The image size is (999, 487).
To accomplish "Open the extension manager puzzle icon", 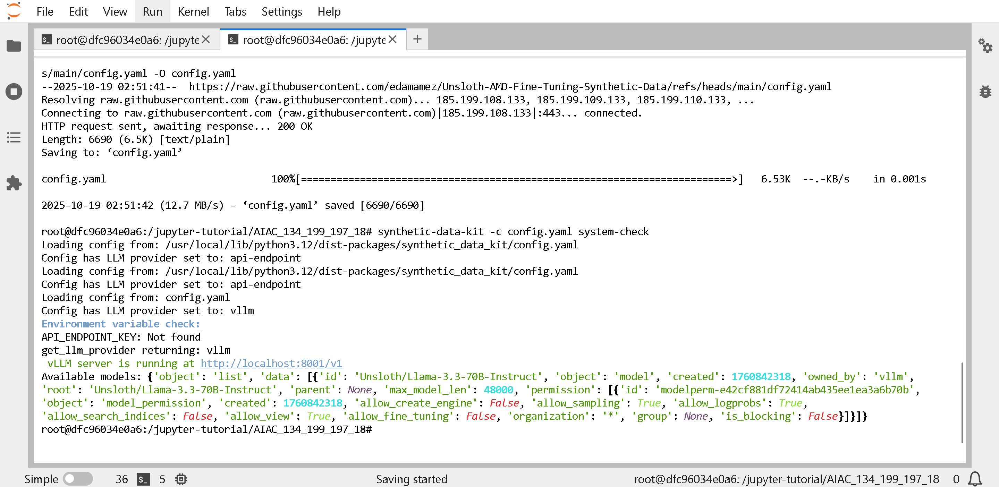I will point(14,183).
